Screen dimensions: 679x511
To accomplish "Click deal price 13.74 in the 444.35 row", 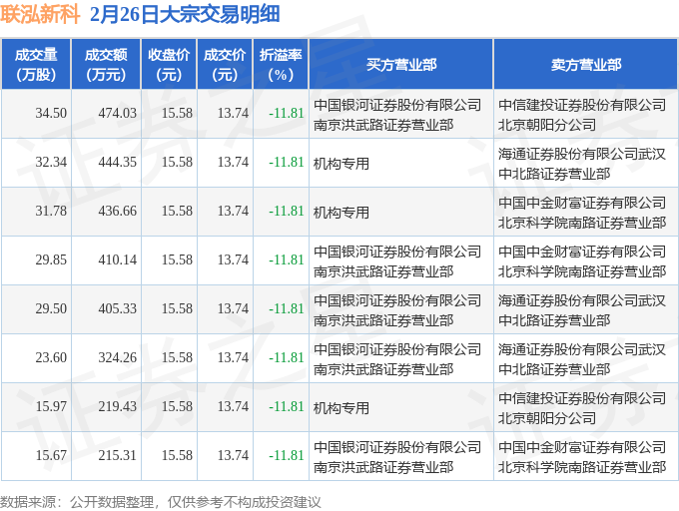I will [x=233, y=163].
